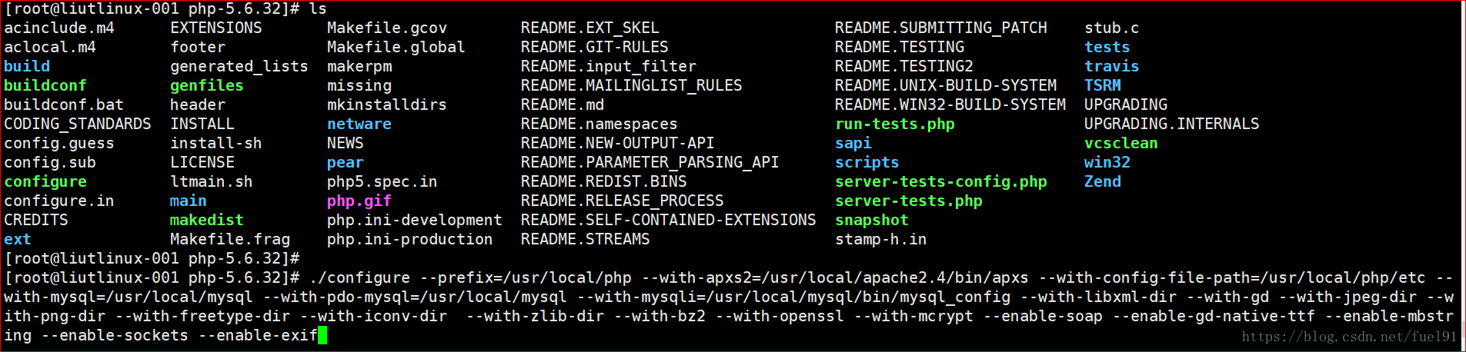The image size is (1466, 352).
Task: Select the LICENSE file name
Action: tap(202, 163)
